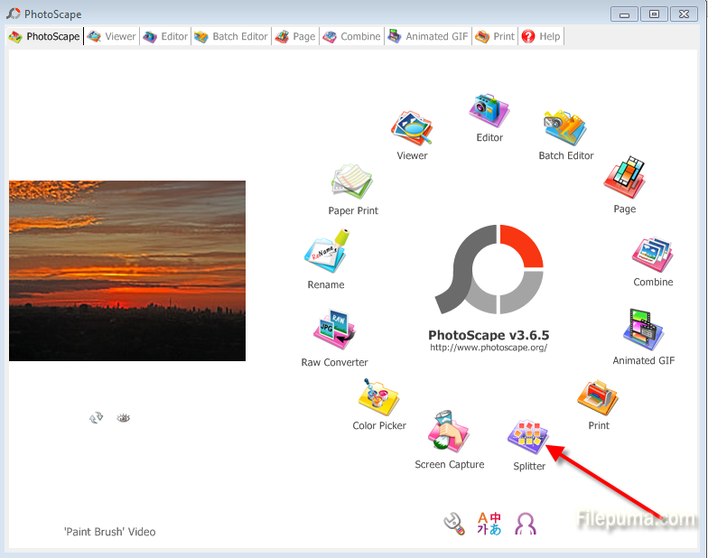The width and height of the screenshot is (708, 558).
Task: Launch the Rename tool icon
Action: 326,255
